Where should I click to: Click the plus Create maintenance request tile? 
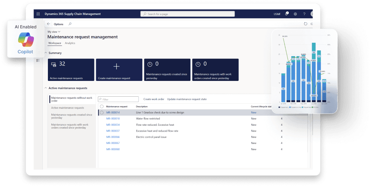(x=119, y=70)
